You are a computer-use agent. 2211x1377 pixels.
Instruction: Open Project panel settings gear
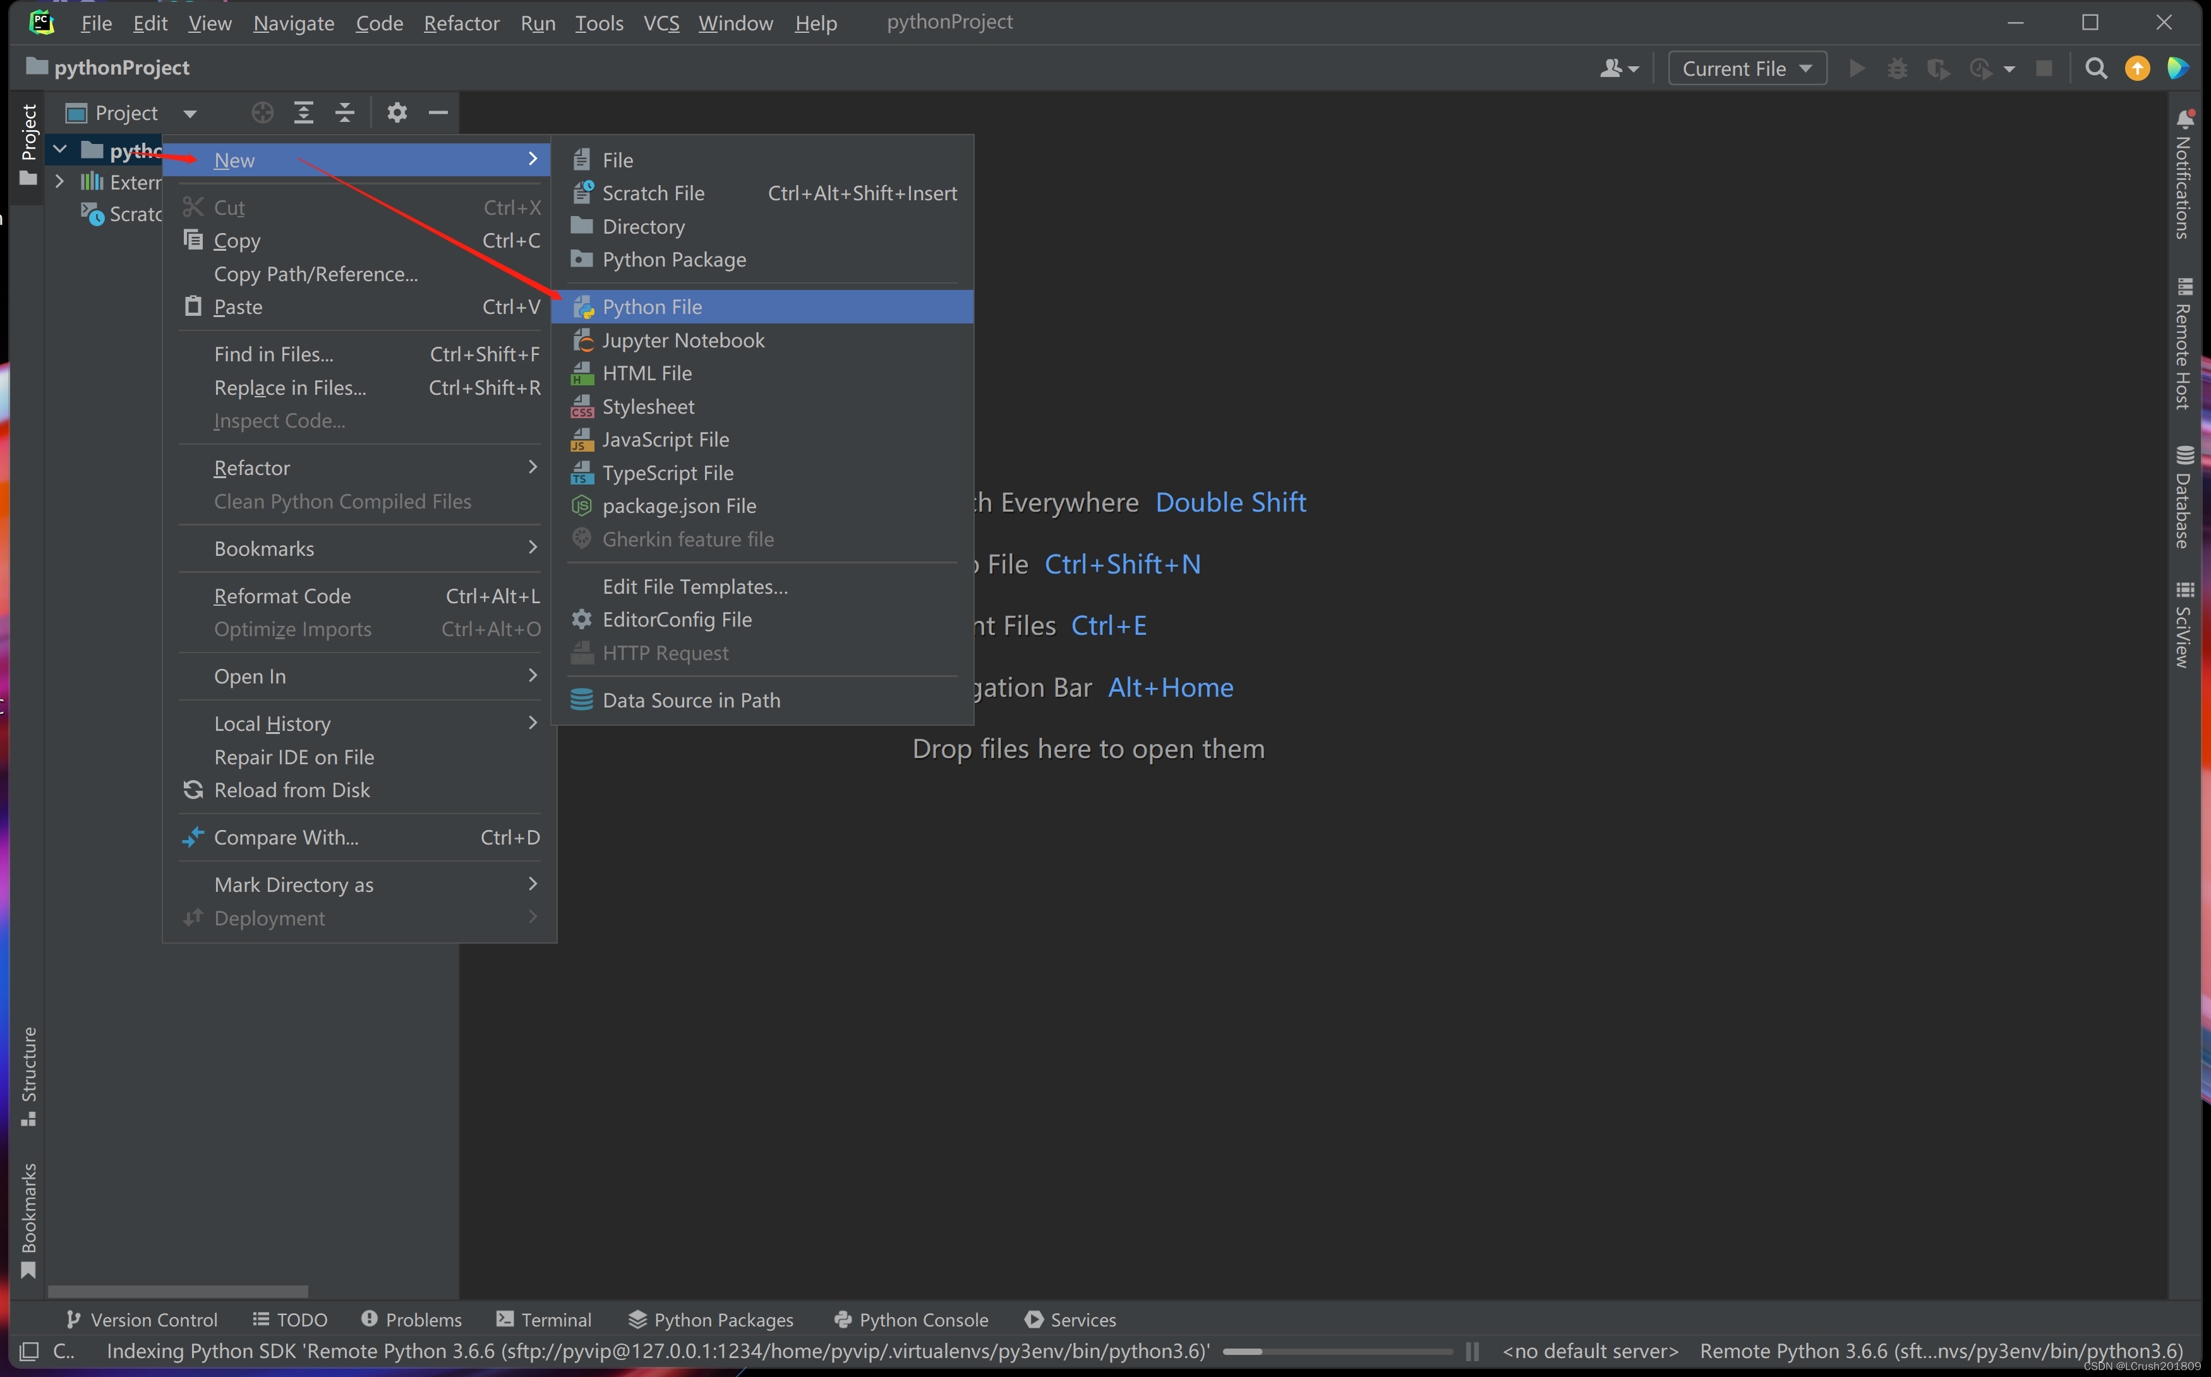(397, 113)
